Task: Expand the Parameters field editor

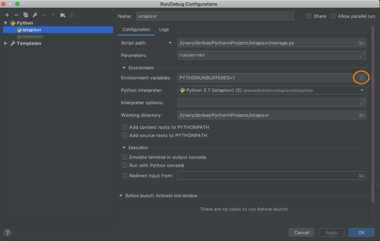Action: click(361, 55)
